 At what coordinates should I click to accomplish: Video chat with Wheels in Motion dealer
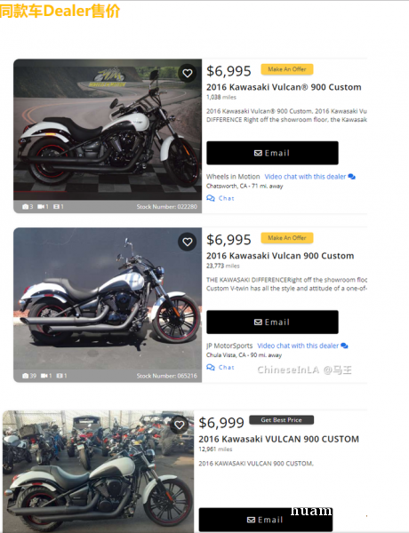pos(309,177)
